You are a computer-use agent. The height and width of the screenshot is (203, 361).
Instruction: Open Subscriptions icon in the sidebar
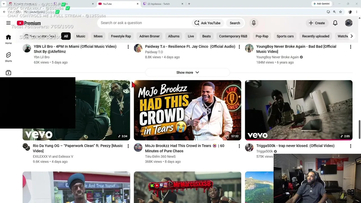(x=8, y=73)
